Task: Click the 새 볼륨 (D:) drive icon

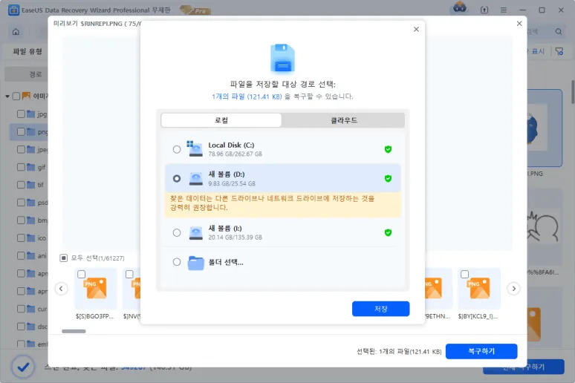Action: 195,178
